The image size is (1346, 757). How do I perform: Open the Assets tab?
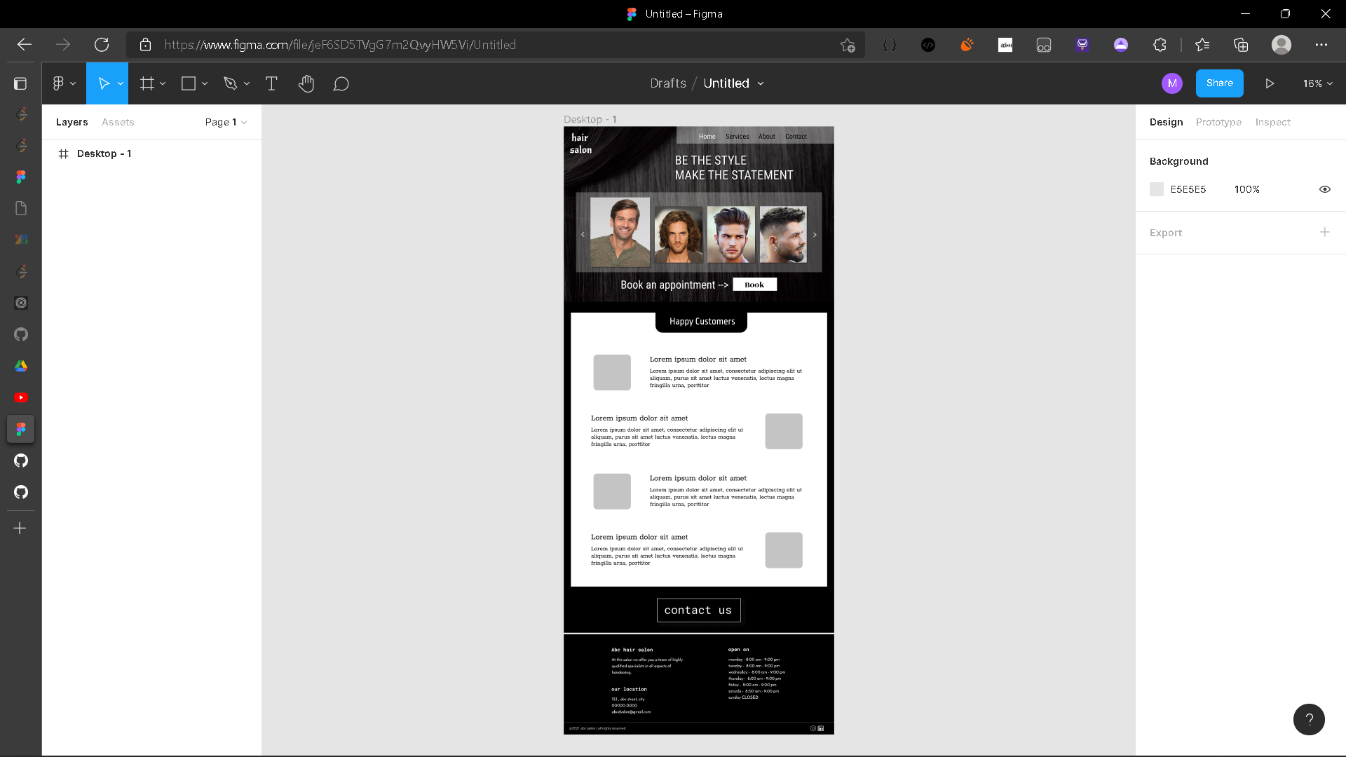coord(117,122)
